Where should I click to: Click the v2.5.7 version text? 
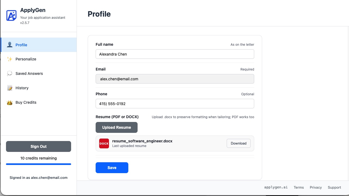click(x=25, y=23)
